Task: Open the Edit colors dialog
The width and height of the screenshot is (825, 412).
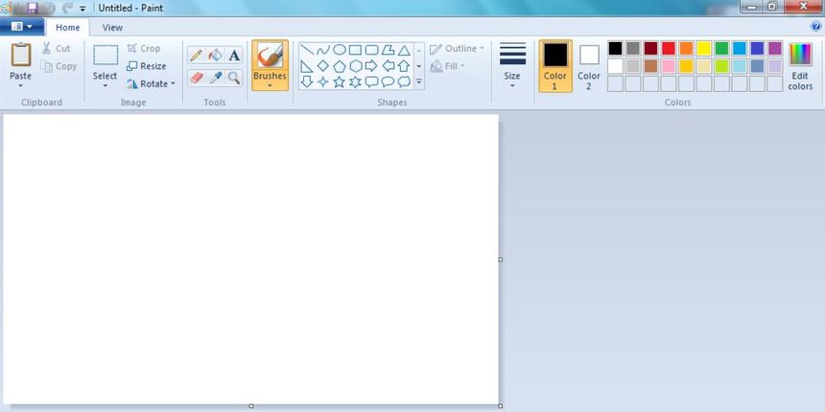Action: tap(800, 65)
